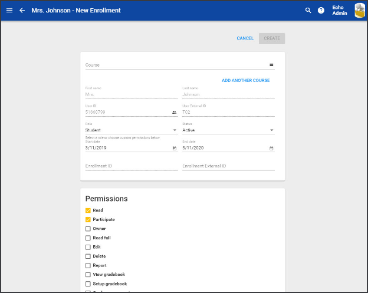Image resolution: width=368 pixels, height=293 pixels.
Task: Click the back arrow icon
Action: pyautogui.click(x=22, y=11)
